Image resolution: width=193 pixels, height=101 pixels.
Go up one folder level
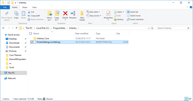click(x=16, y=28)
